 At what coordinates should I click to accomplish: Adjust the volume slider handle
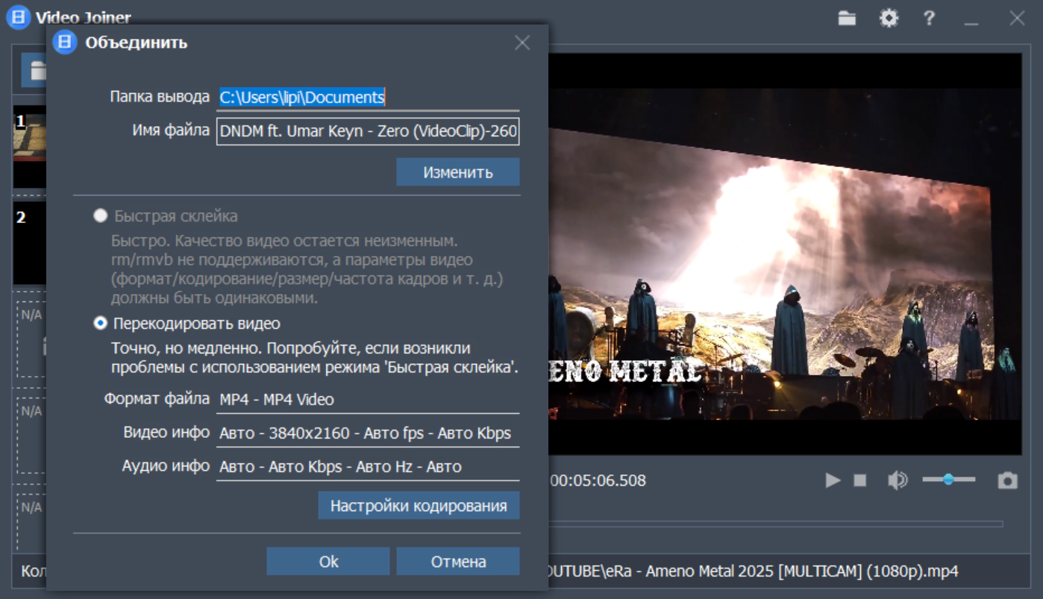click(948, 480)
